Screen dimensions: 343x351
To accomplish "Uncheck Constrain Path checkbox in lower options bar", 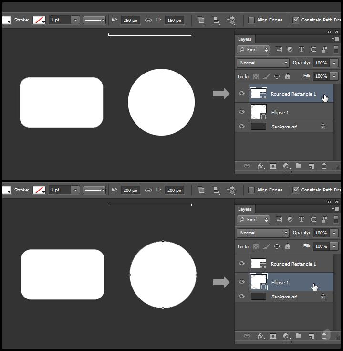I will point(296,190).
